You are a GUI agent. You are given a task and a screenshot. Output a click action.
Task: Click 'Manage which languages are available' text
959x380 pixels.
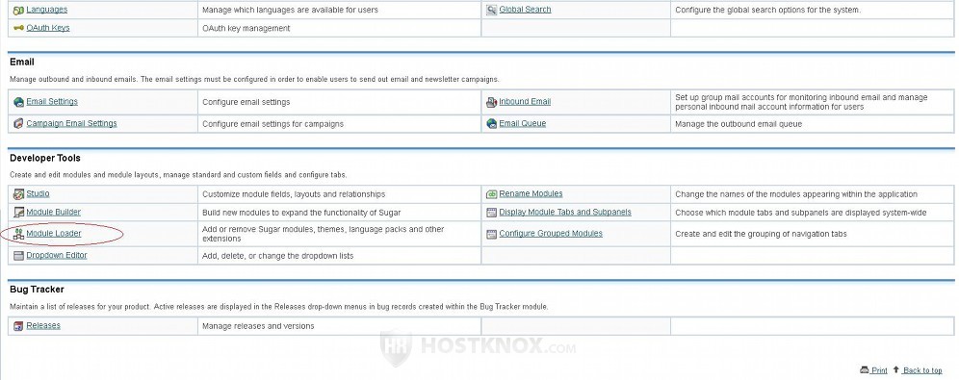point(290,10)
